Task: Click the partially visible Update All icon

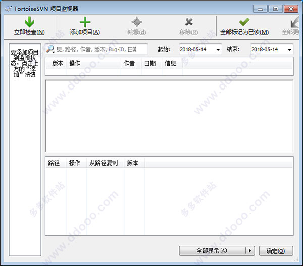Action: click(295, 22)
